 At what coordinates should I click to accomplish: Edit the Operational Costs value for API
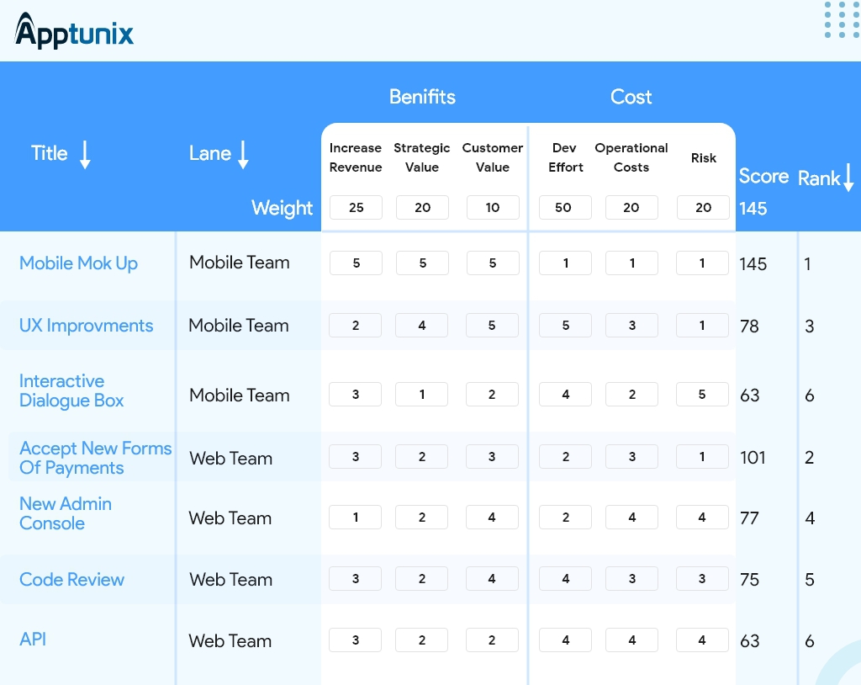tap(631, 640)
